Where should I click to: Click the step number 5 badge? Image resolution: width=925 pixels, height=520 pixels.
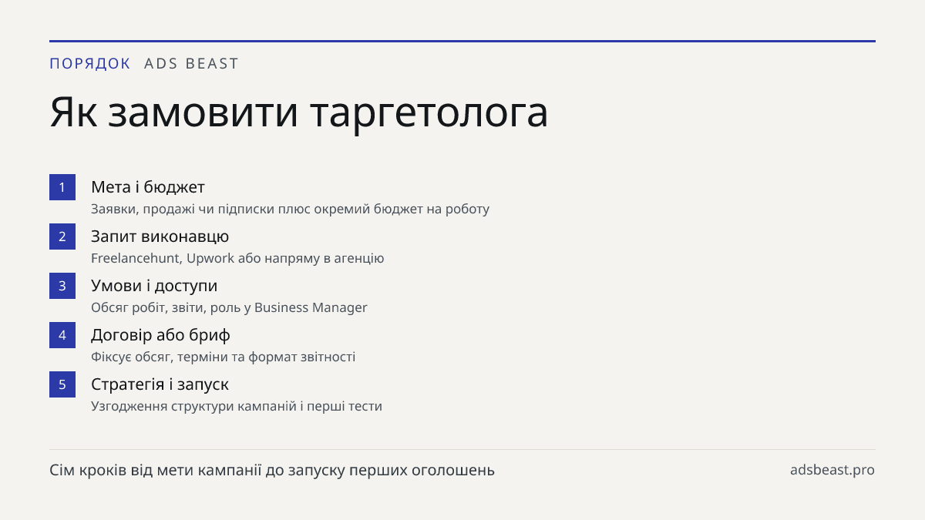tap(62, 384)
